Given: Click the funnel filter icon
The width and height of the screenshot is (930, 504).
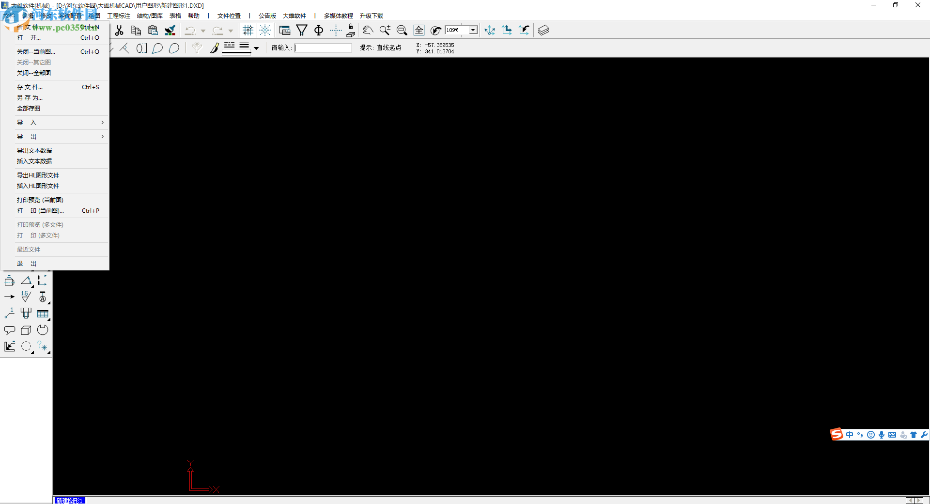Looking at the screenshot, I should click(302, 31).
